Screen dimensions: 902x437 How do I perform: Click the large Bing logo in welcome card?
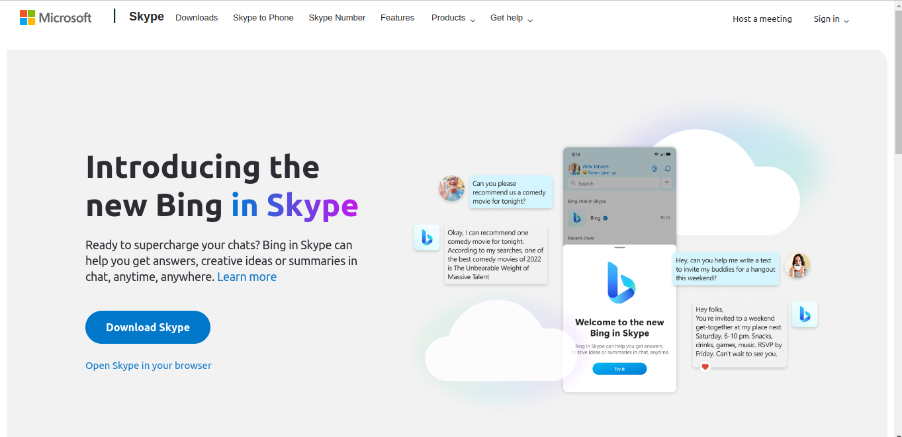click(621, 282)
